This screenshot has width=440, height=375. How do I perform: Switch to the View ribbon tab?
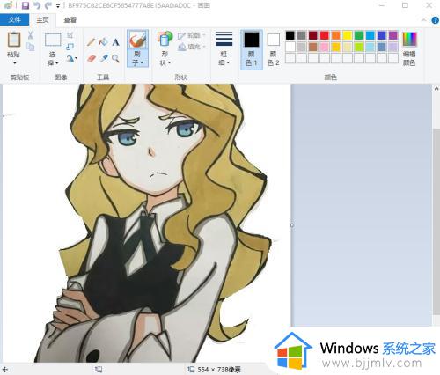tap(70, 19)
